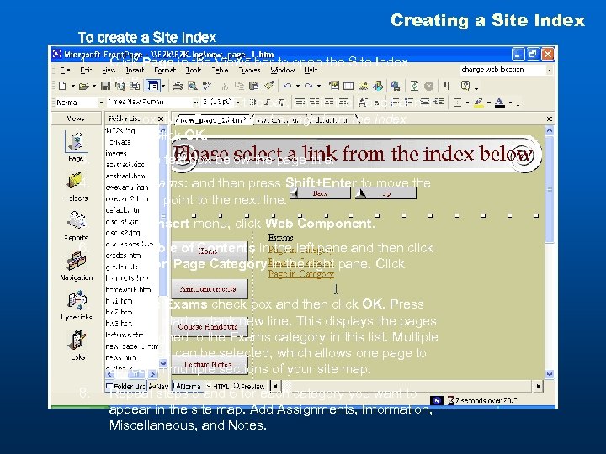Expand the 'change web location' help dropdown

549,70
